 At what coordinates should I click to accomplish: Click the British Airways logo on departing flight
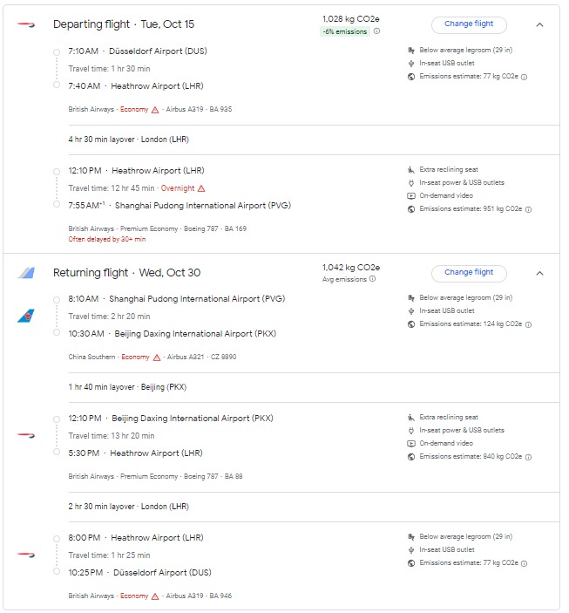coord(26,24)
